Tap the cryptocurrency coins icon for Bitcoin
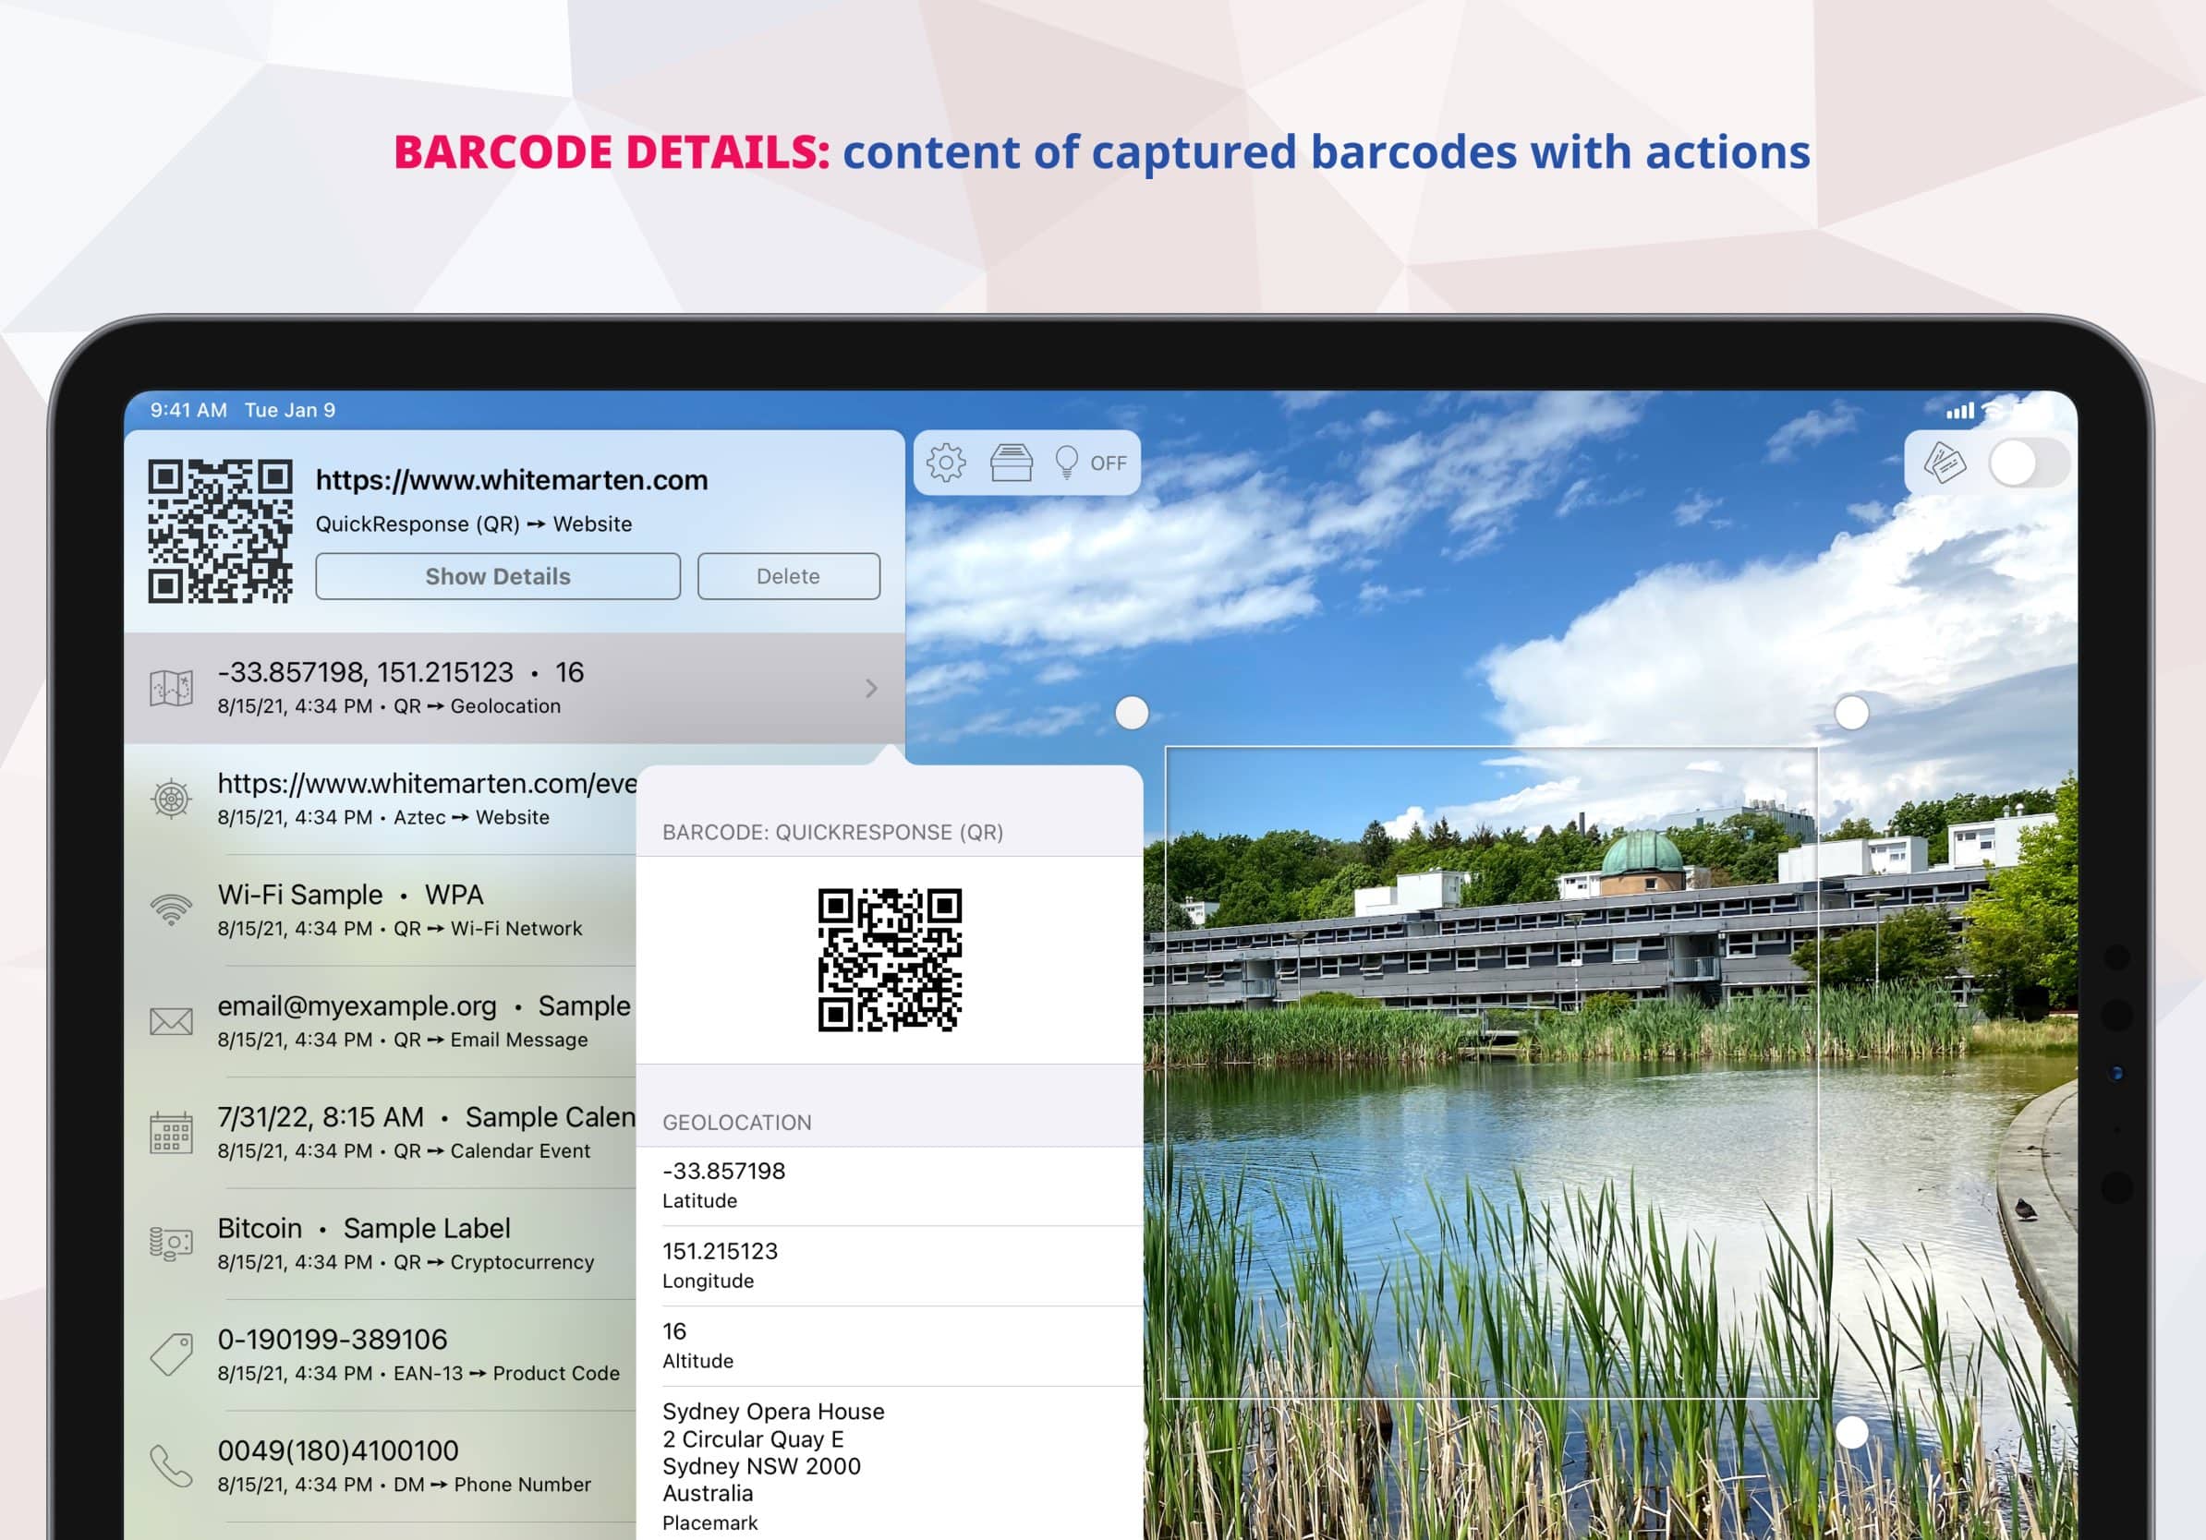Image resolution: width=2206 pixels, height=1540 pixels. pos(171,1245)
